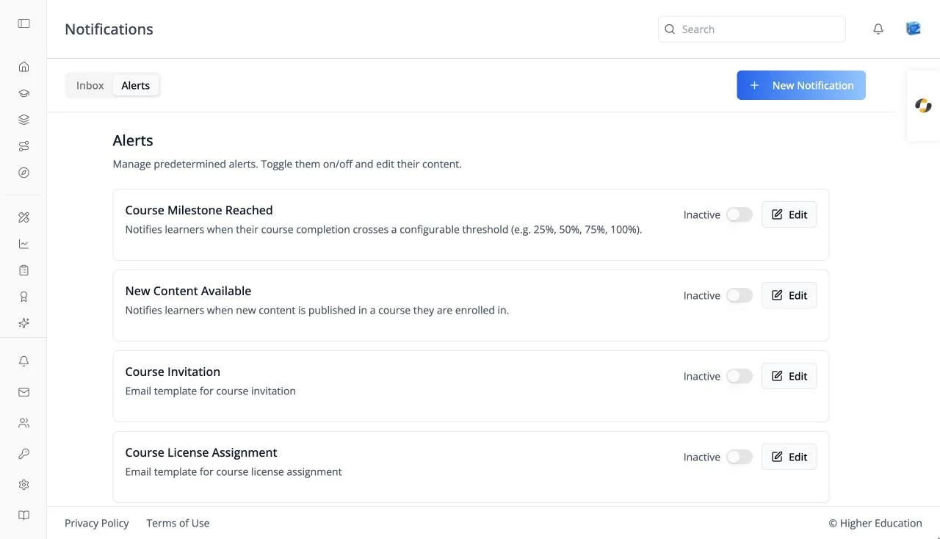Click "Email template for course license assignment" text
Image resolution: width=940 pixels, height=539 pixels.
coord(234,471)
